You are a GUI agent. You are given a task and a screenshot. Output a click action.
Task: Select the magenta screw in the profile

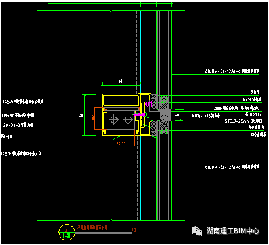click(139, 115)
